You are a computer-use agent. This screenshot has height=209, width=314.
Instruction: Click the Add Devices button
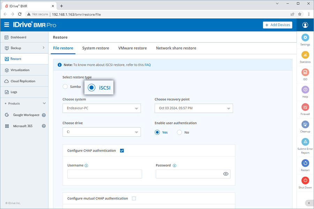(278, 25)
